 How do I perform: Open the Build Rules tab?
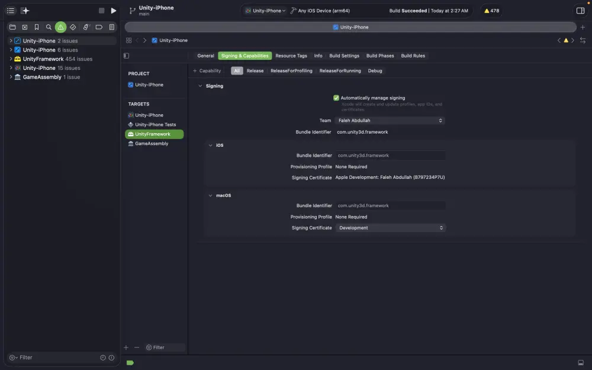pyautogui.click(x=413, y=56)
